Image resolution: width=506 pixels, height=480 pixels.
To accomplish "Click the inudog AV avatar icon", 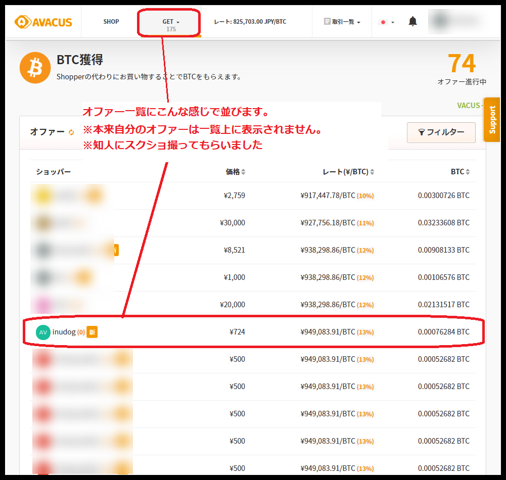I will (43, 332).
